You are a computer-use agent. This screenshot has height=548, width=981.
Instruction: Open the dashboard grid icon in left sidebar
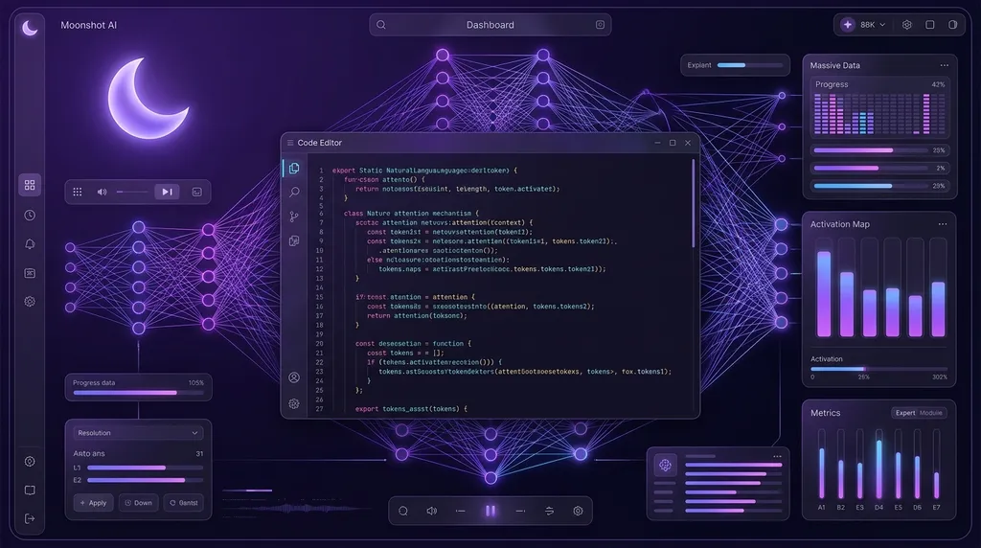[x=30, y=185]
